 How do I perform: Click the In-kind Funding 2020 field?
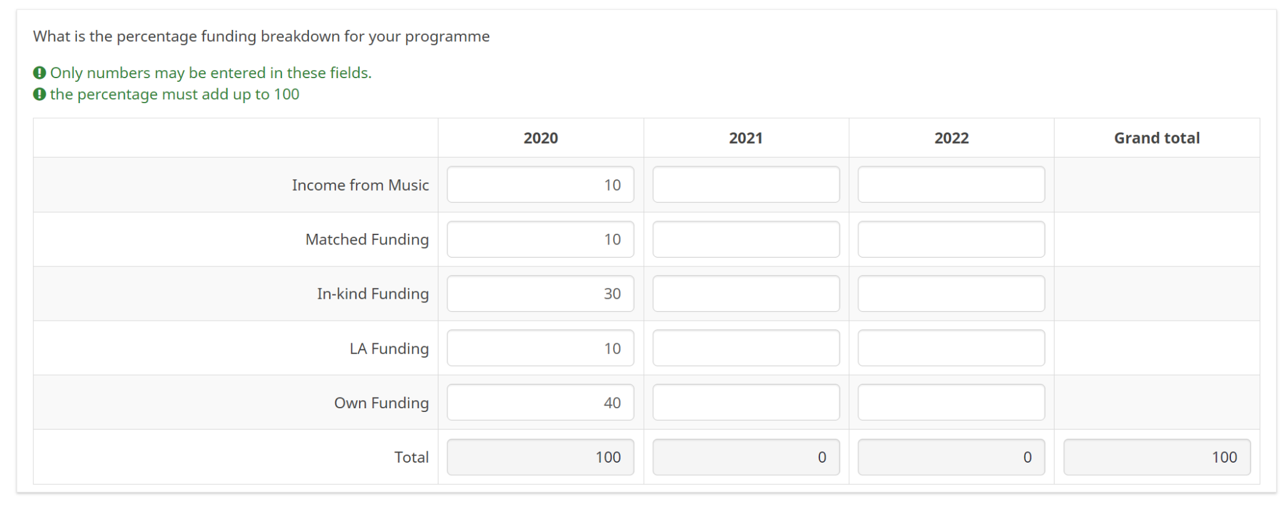point(540,293)
